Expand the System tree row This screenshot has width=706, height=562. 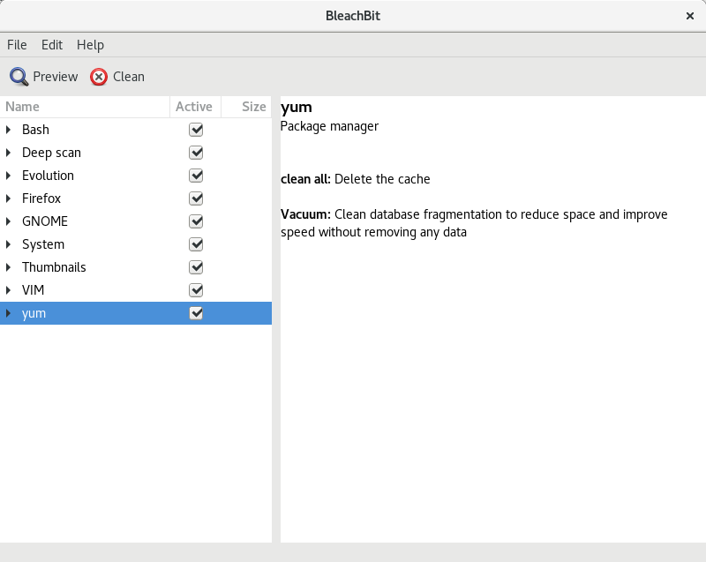8,244
